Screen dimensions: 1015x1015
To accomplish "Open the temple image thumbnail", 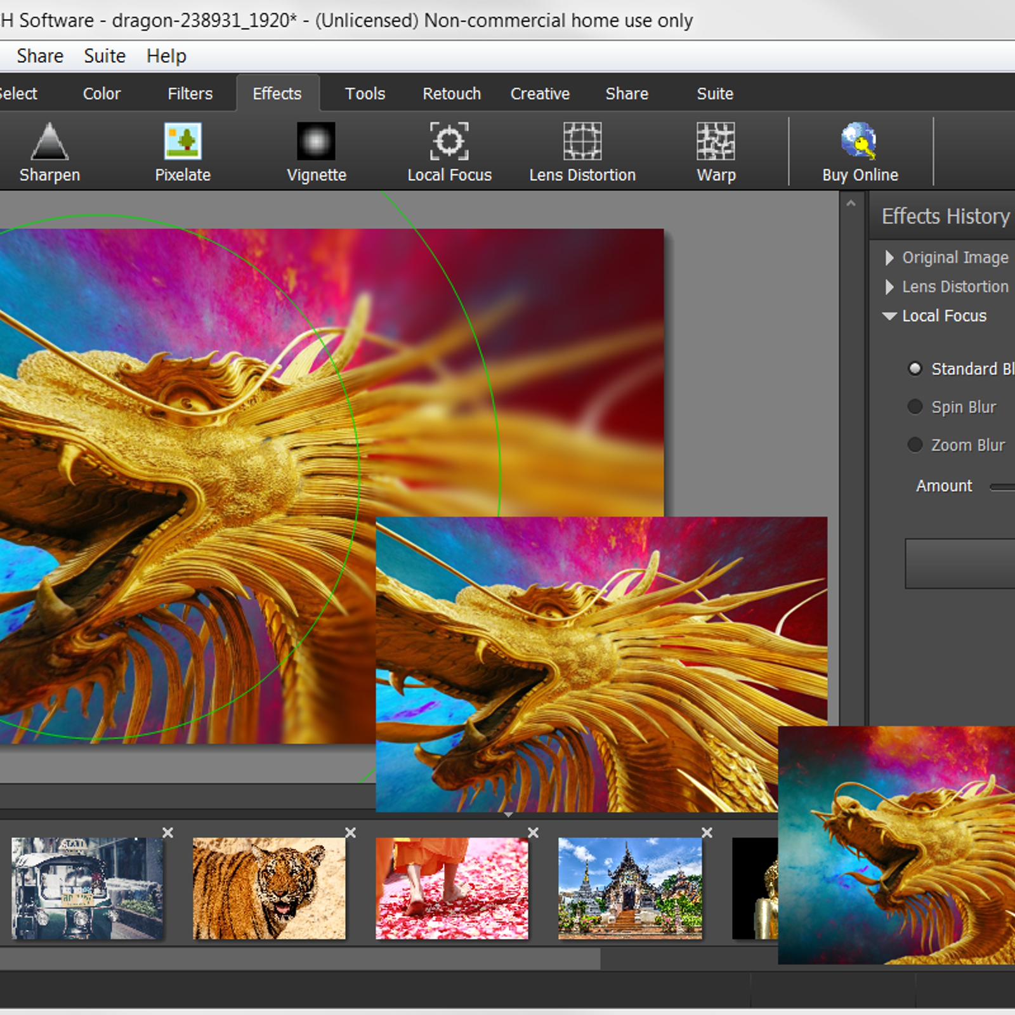I will pos(630,888).
